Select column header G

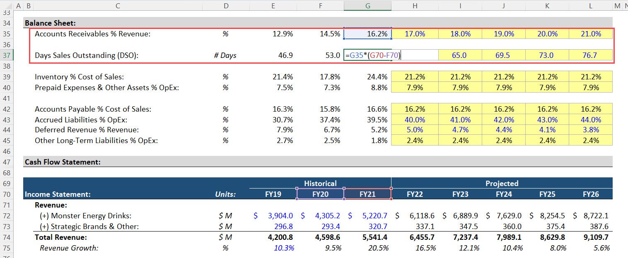[367, 6]
